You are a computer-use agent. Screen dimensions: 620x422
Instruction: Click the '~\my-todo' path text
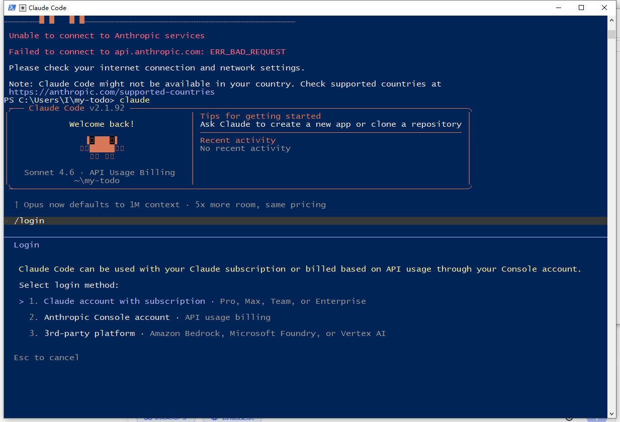pos(97,181)
